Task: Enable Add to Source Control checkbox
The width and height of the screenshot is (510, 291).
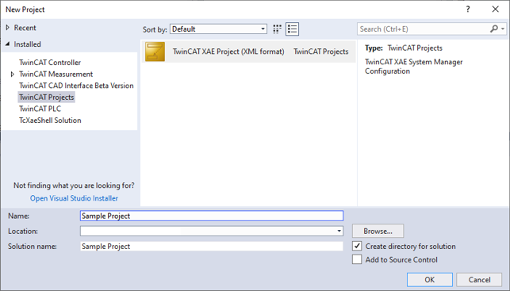Action: pyautogui.click(x=357, y=259)
